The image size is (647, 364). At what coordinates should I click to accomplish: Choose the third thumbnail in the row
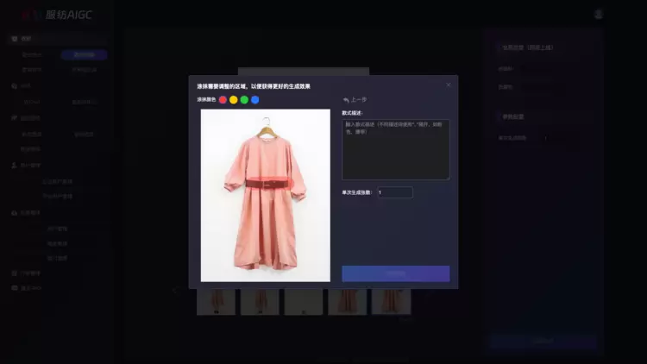click(303, 301)
